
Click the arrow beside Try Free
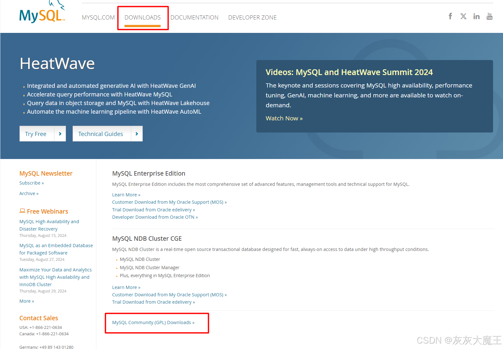[60, 134]
